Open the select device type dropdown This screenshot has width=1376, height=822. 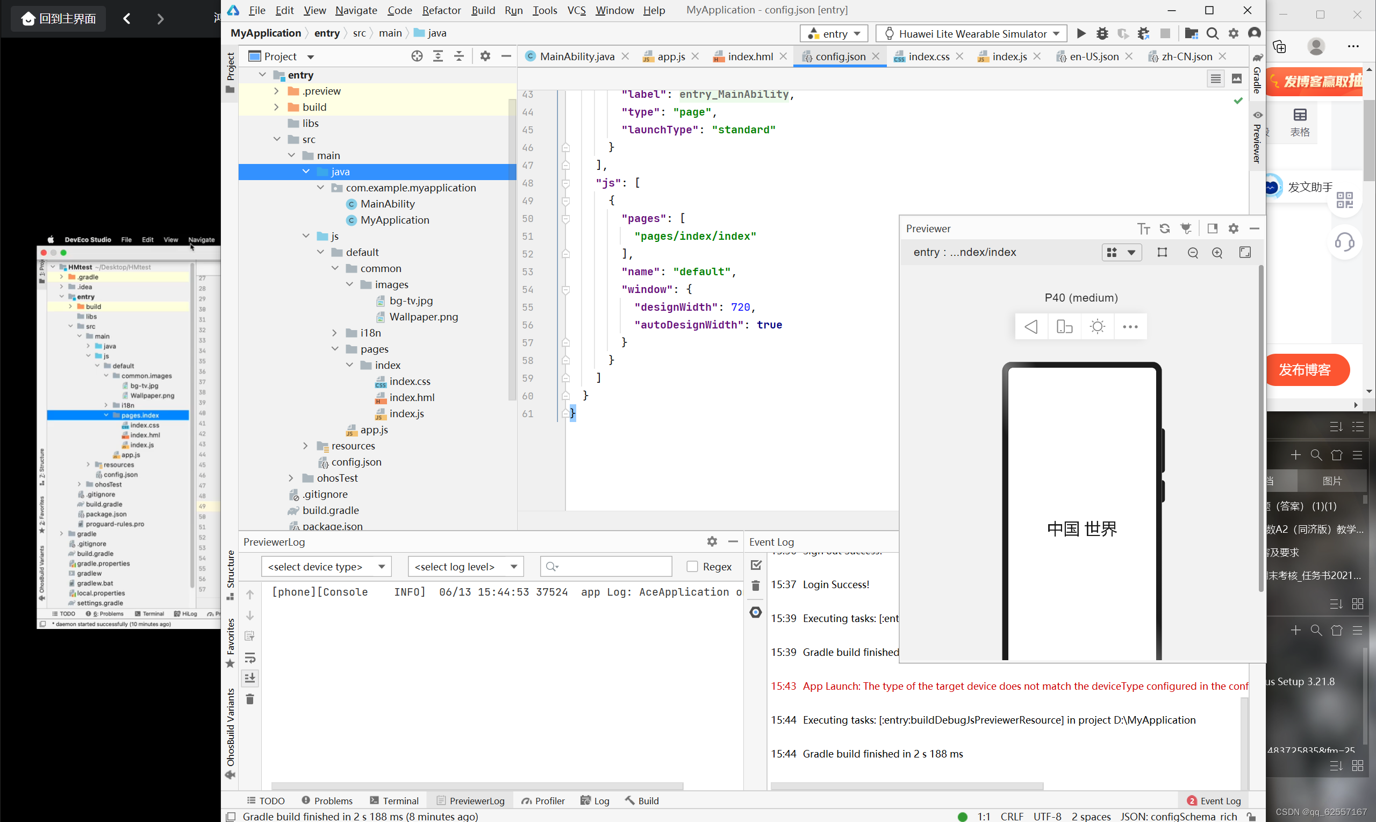pyautogui.click(x=326, y=566)
